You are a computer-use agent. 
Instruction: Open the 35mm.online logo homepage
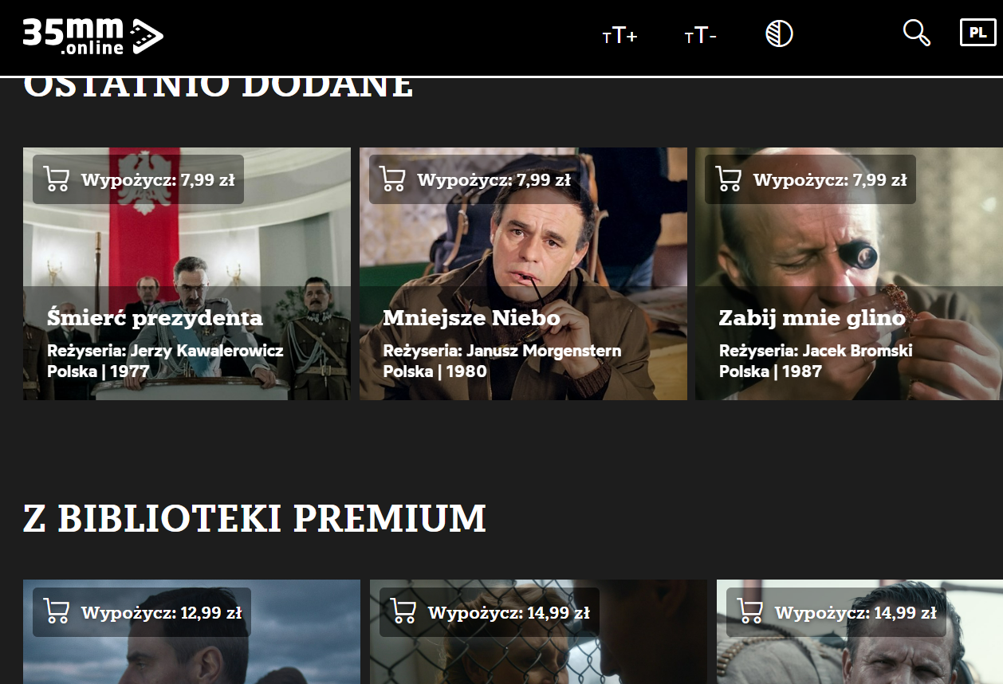click(92, 37)
